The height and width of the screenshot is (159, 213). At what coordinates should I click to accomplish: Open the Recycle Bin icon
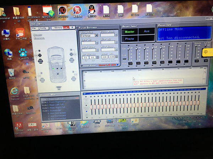(x=11, y=72)
